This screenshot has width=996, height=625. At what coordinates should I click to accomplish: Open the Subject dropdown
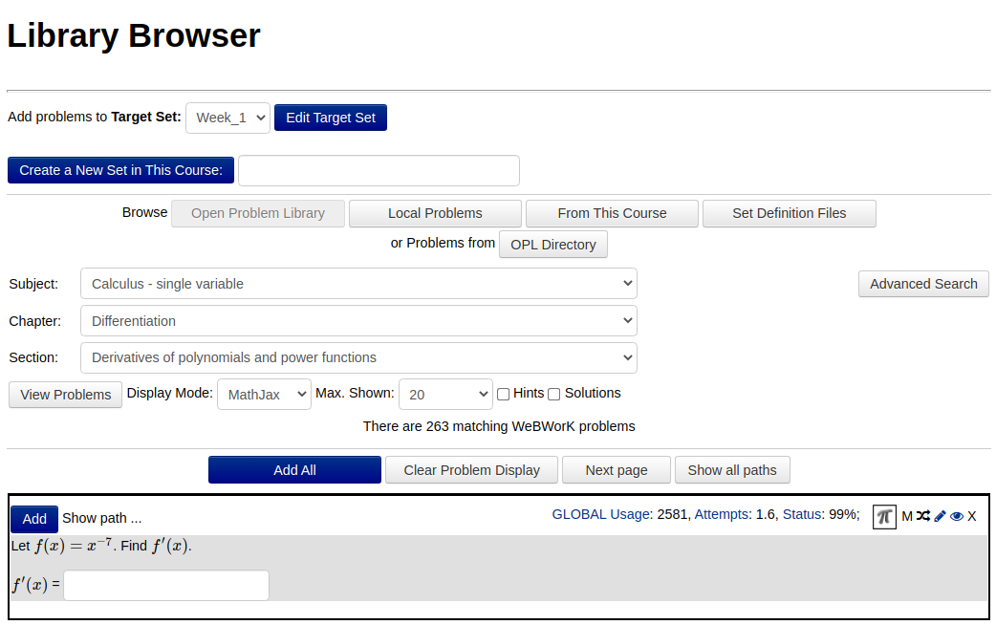point(358,284)
